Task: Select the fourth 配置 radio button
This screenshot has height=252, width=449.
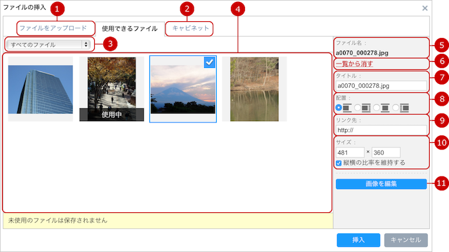Action: tap(396, 108)
